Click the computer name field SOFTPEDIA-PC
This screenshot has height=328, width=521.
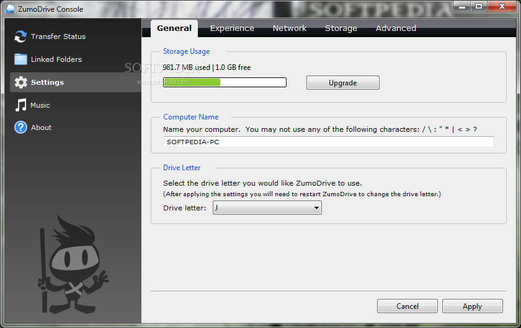(328, 142)
